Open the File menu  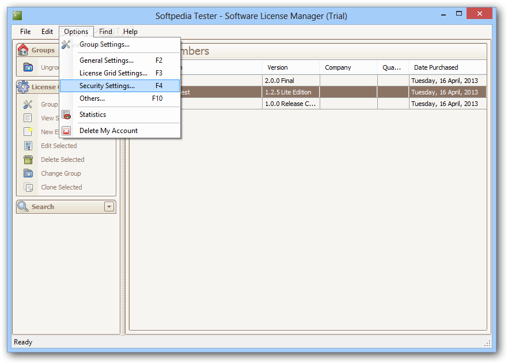point(25,32)
